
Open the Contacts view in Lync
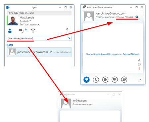tap(10, 31)
